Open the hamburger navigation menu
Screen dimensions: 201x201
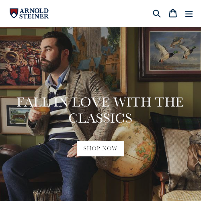tap(189, 14)
